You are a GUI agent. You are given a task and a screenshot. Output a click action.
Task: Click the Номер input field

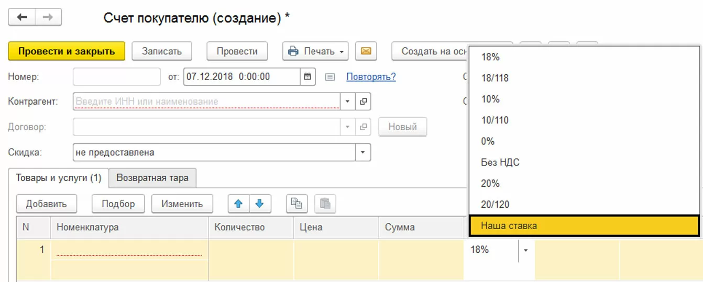116,77
